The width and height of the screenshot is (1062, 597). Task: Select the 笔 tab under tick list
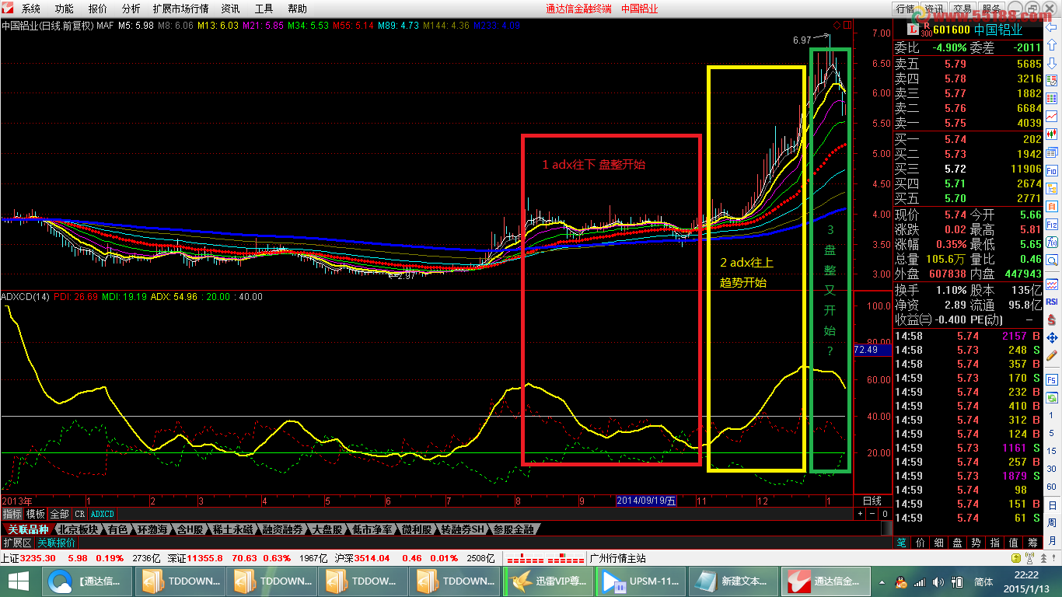click(x=901, y=543)
